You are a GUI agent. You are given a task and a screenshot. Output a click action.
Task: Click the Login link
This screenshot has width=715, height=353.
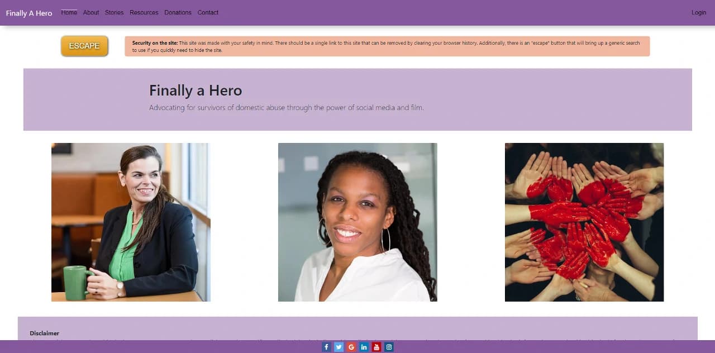point(698,12)
